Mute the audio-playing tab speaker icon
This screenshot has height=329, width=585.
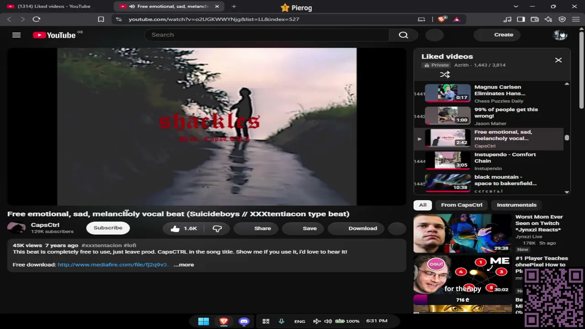coord(132,6)
